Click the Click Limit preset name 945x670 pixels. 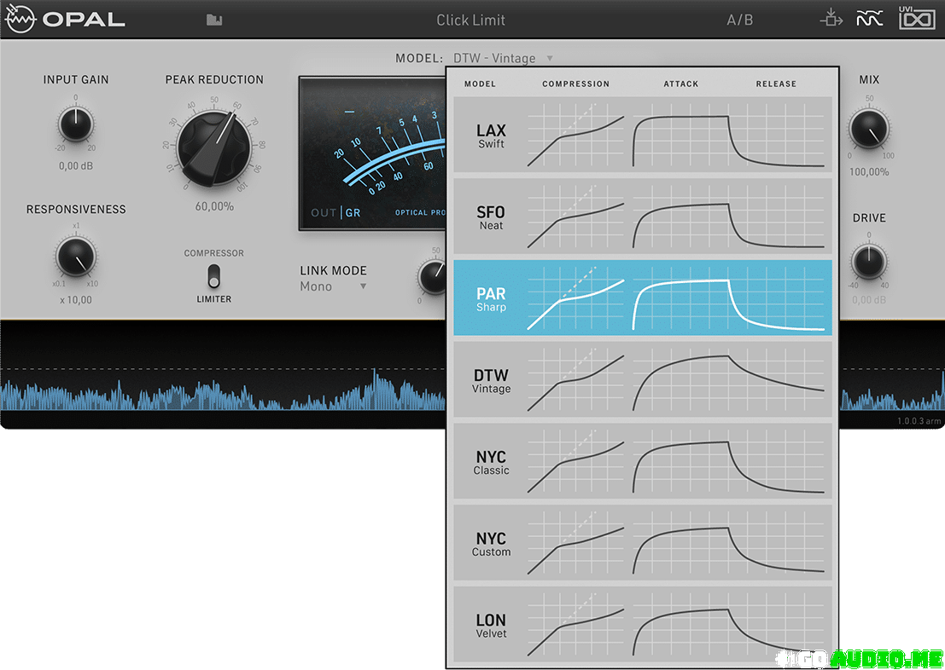[x=470, y=20]
